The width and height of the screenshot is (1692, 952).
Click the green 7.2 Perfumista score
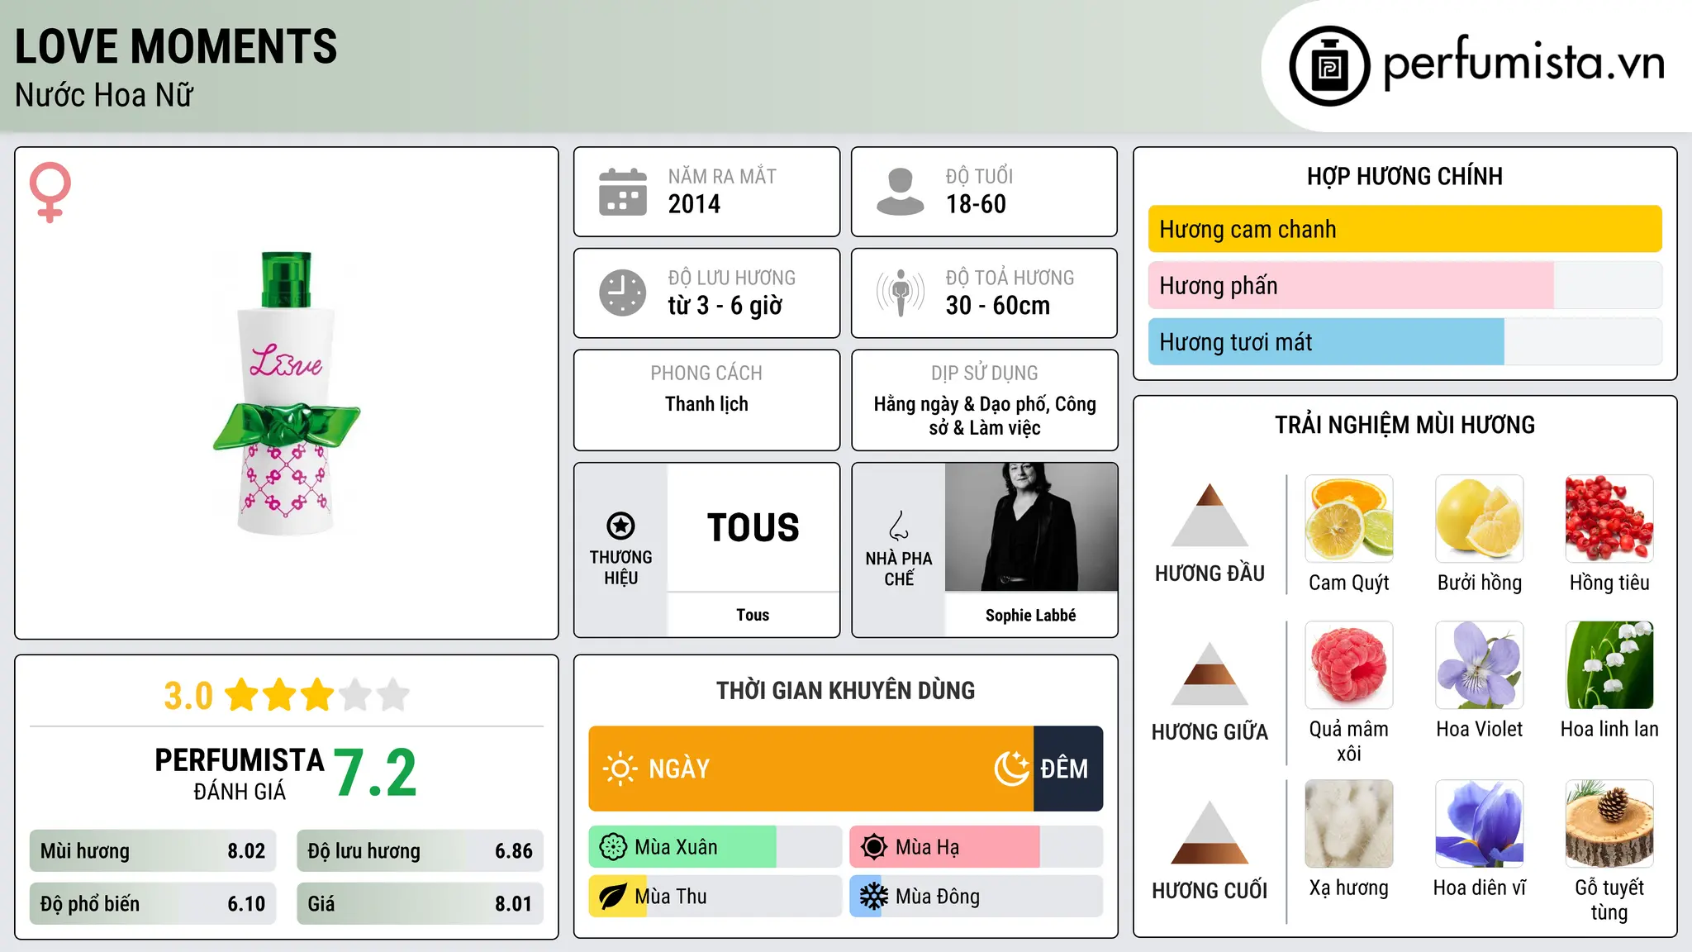[376, 773]
